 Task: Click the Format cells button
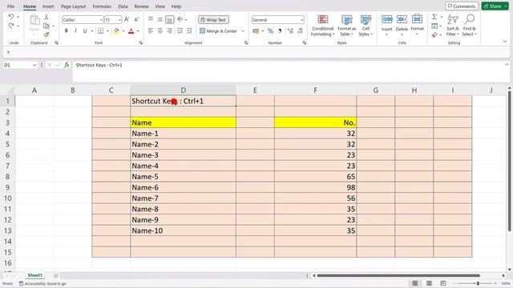click(417, 25)
